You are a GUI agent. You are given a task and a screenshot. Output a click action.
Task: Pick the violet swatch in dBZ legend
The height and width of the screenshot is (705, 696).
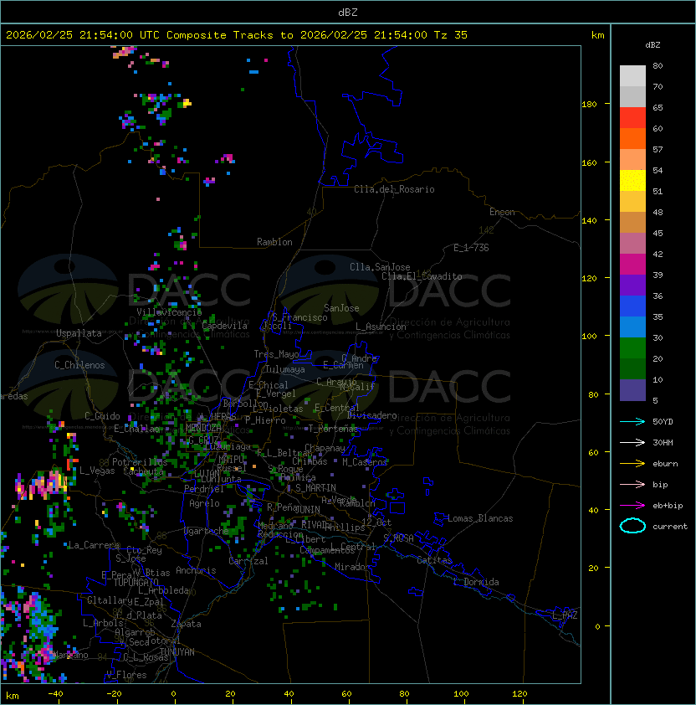coord(632,285)
